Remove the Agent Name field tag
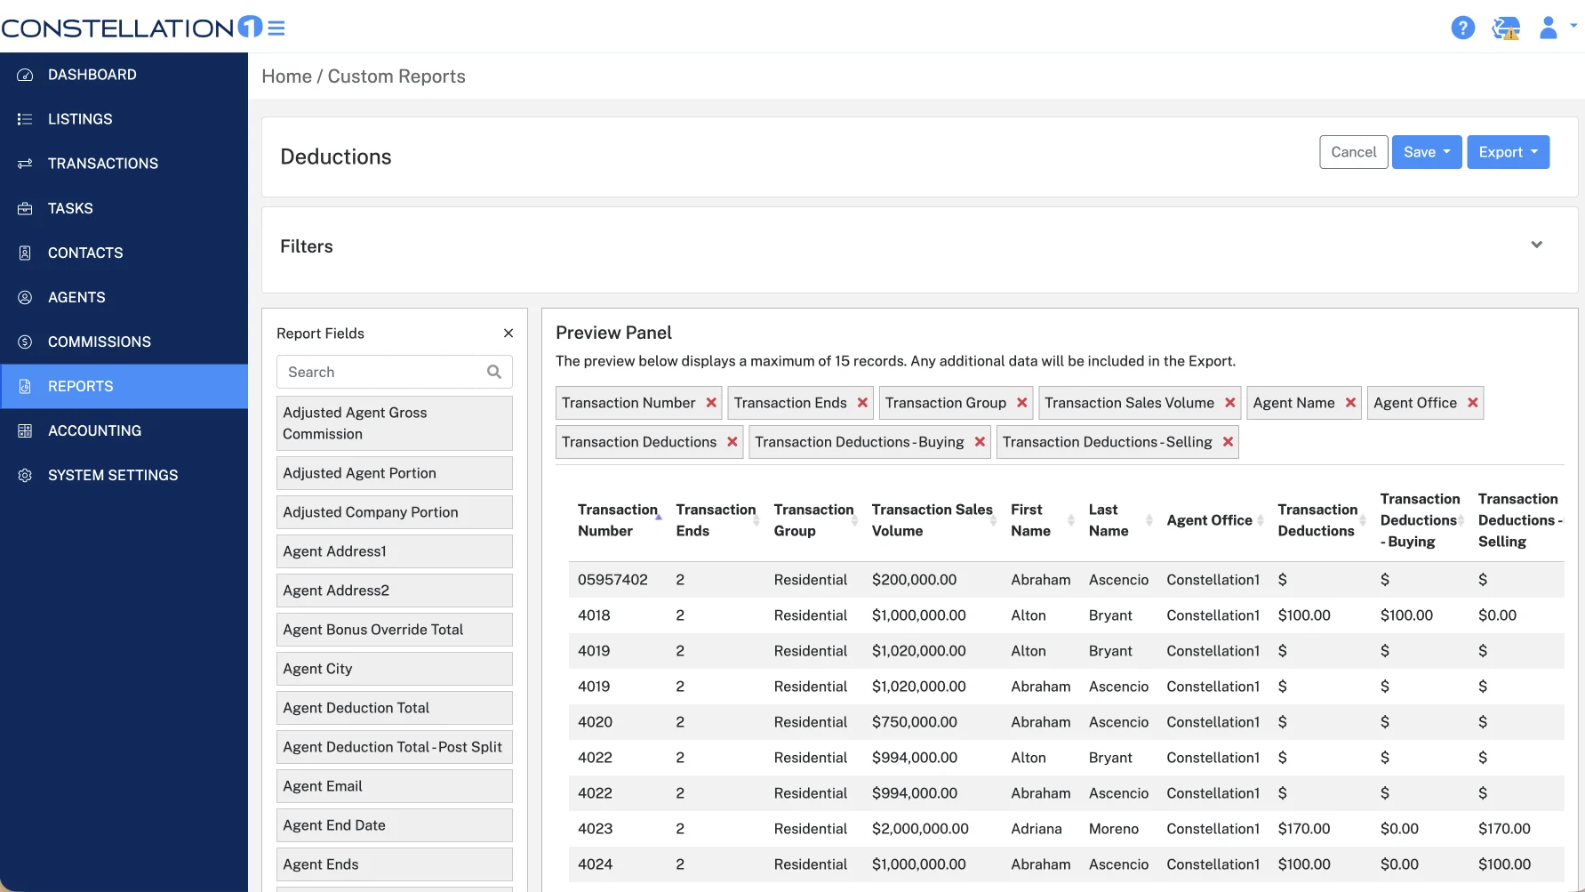The image size is (1585, 892). click(x=1350, y=403)
